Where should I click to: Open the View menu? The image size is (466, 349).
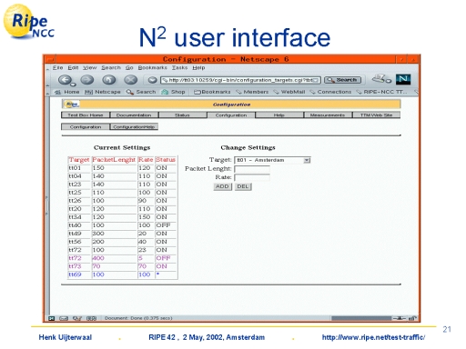click(x=90, y=67)
